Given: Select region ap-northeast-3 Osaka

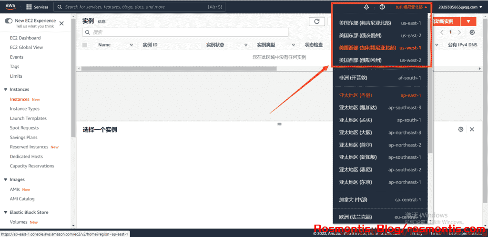Looking at the screenshot, I should [x=380, y=133].
